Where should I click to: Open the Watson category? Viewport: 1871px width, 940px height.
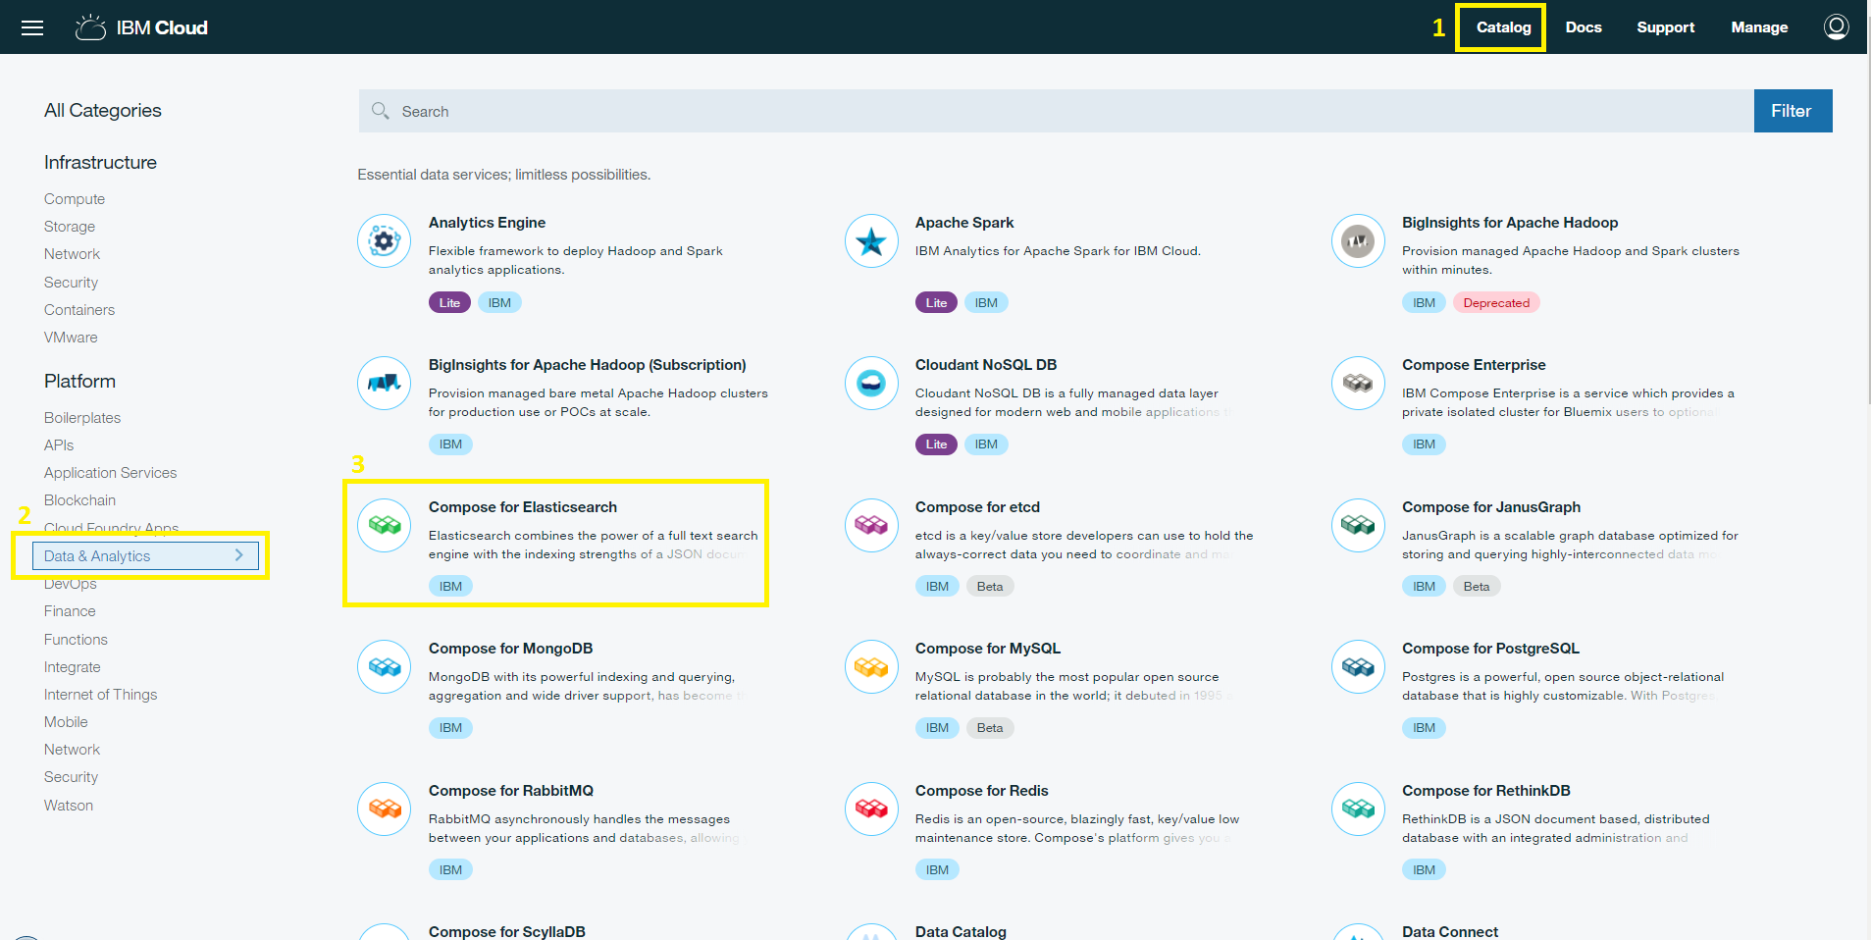pos(68,805)
